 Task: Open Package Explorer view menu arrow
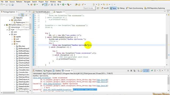click(x=30, y=15)
